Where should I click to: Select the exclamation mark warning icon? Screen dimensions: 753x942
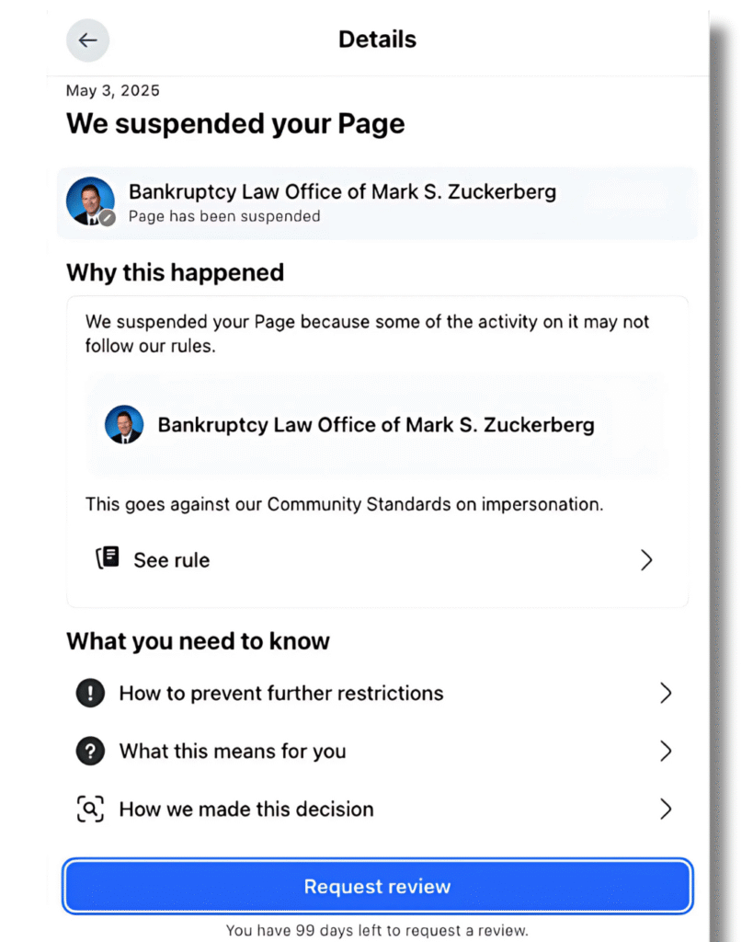(89, 693)
